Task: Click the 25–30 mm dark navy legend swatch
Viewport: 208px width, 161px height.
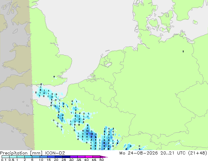Action: (66, 157)
